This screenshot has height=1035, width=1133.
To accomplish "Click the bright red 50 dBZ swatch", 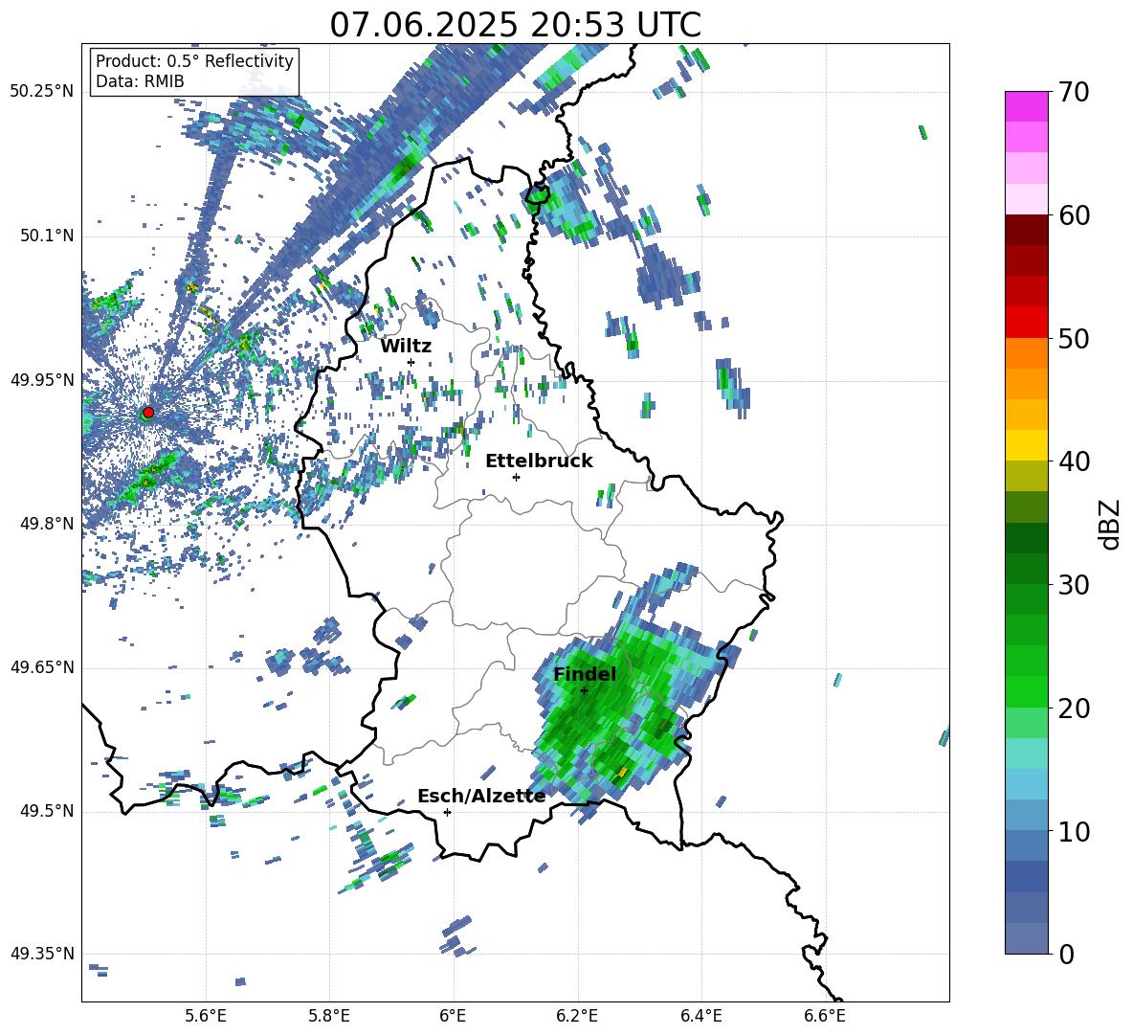I will (1027, 323).
